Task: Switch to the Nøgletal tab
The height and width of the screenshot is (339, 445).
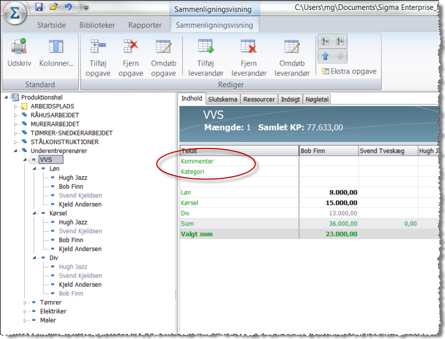Action: (317, 99)
